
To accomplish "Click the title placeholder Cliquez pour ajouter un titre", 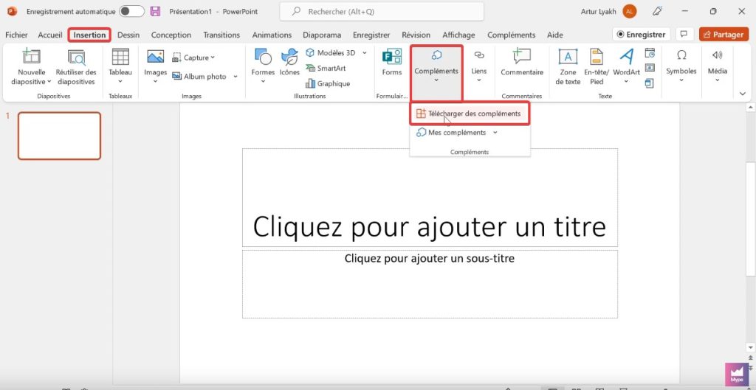I will coord(430,198).
